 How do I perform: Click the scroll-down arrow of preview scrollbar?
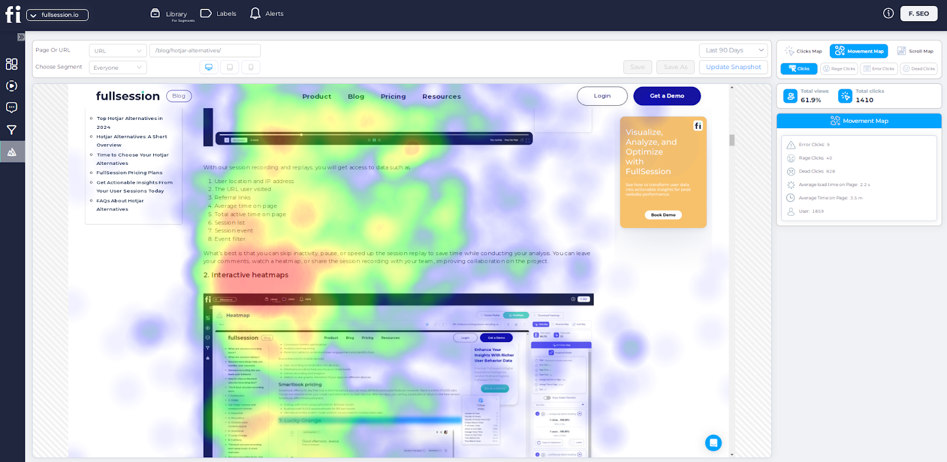click(732, 454)
